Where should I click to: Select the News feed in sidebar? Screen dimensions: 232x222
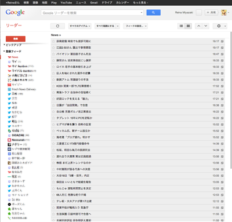15,57
